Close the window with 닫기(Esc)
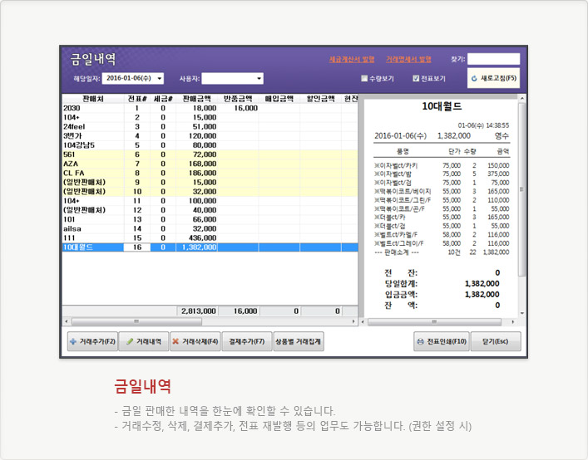Image resolution: width=588 pixels, height=460 pixels. click(496, 341)
